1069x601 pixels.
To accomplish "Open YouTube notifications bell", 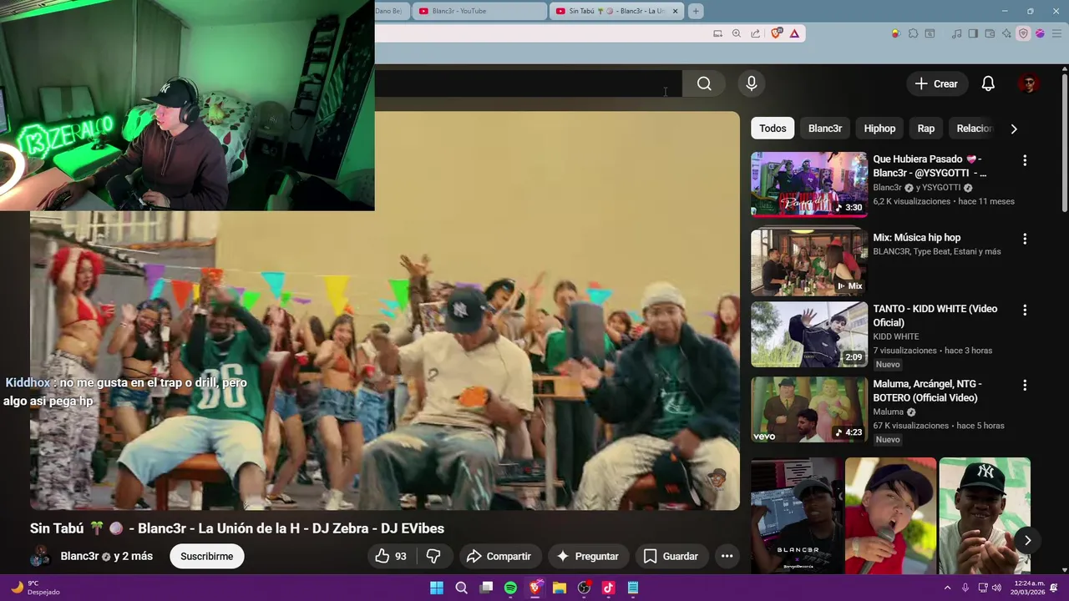I will (x=988, y=83).
